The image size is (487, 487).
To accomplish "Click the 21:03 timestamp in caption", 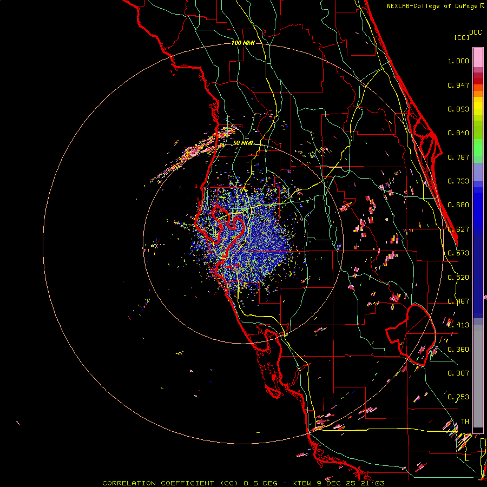I will (373, 483).
